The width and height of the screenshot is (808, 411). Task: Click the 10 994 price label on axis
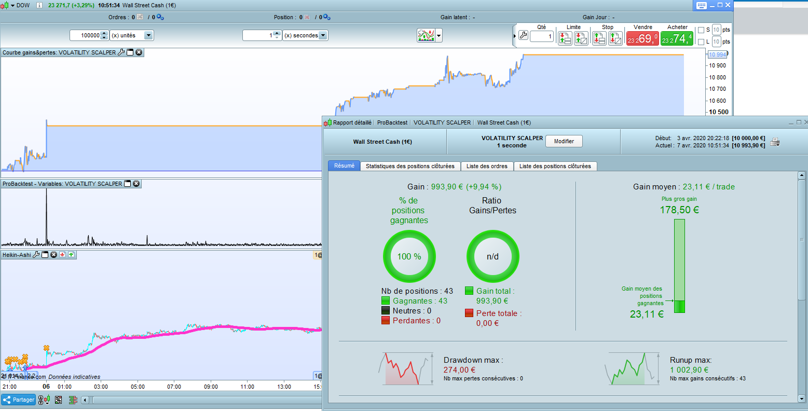click(x=717, y=54)
